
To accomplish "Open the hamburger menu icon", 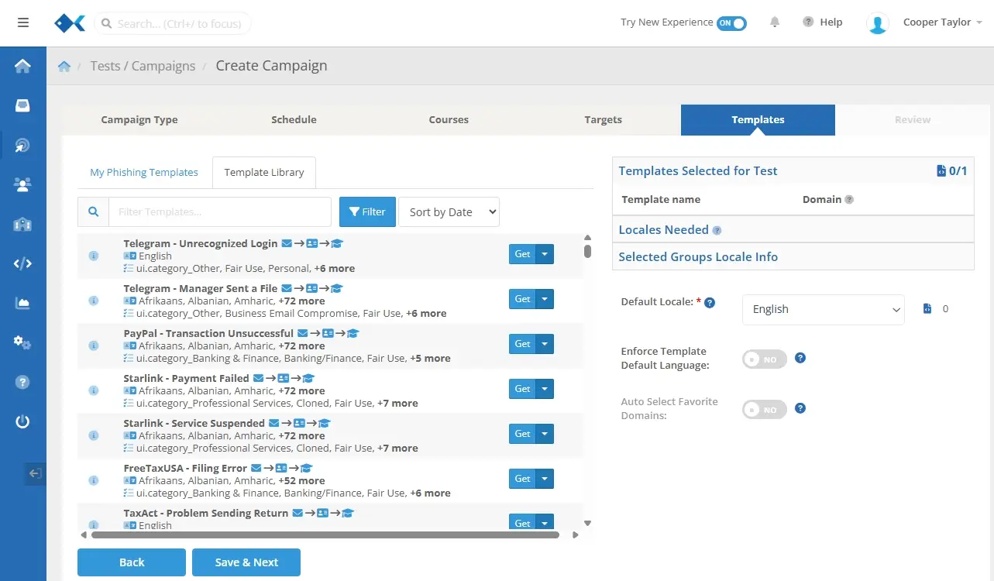I will tap(23, 22).
